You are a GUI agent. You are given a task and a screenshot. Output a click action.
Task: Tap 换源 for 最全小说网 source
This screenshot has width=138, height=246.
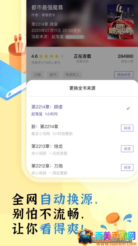[x=127, y=128]
